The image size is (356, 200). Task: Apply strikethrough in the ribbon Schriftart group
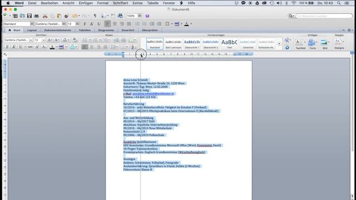point(30,47)
